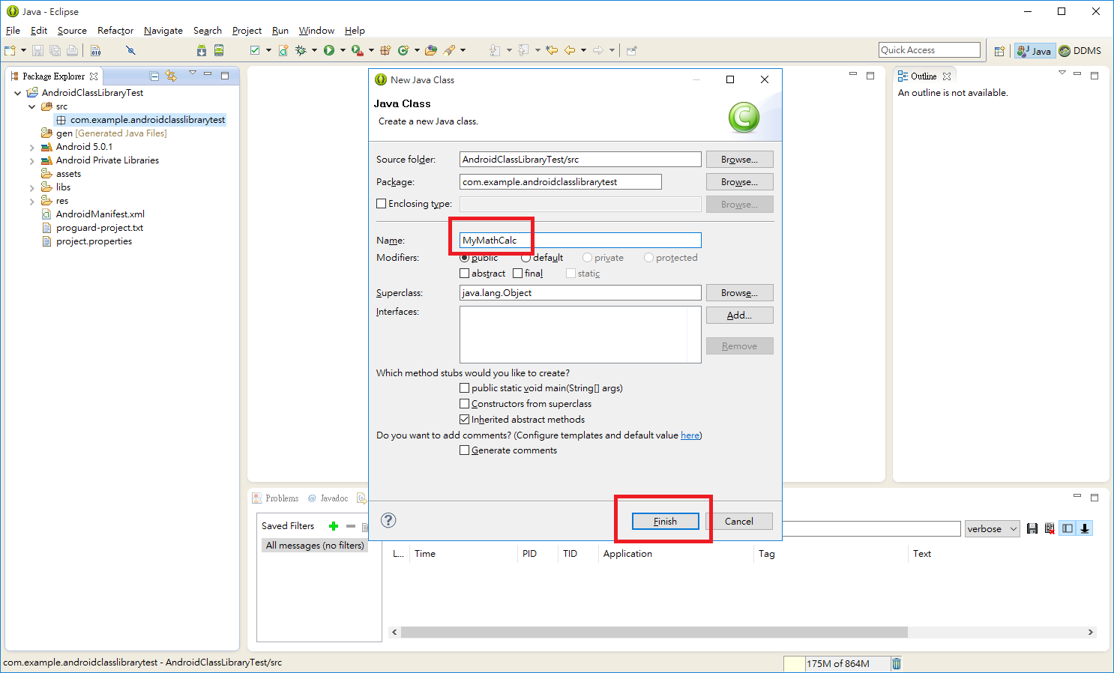
Task: Expand the Android 5.0.1 library node
Action: coord(32,147)
